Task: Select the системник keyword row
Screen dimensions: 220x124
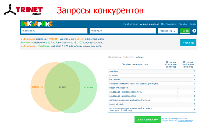Action: [152, 80]
